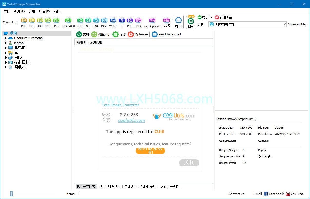Viewport: 310px width, 199px height.
Task: Choose PS as the output format
Action: pyautogui.click(x=122, y=23)
